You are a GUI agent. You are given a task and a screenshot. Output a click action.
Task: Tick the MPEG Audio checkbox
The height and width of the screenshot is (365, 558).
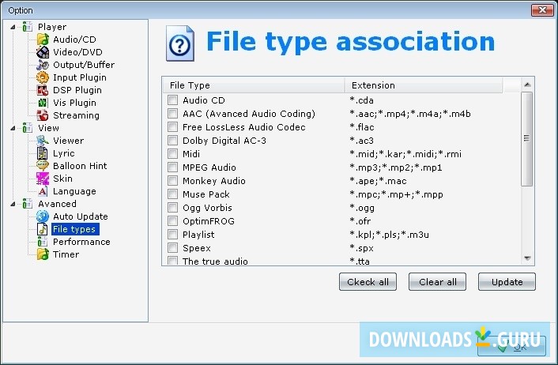coord(172,167)
